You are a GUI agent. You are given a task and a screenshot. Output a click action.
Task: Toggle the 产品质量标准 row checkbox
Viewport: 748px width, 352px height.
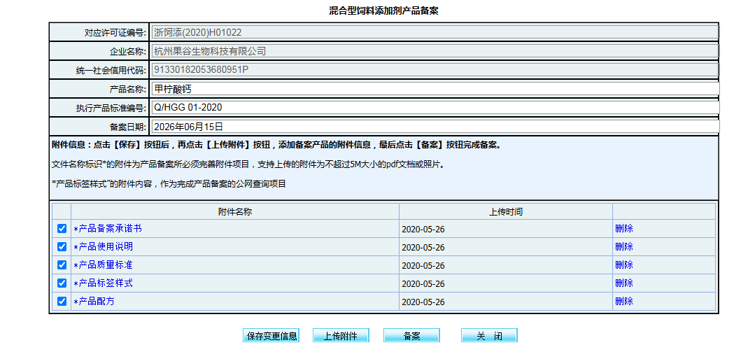[62, 265]
